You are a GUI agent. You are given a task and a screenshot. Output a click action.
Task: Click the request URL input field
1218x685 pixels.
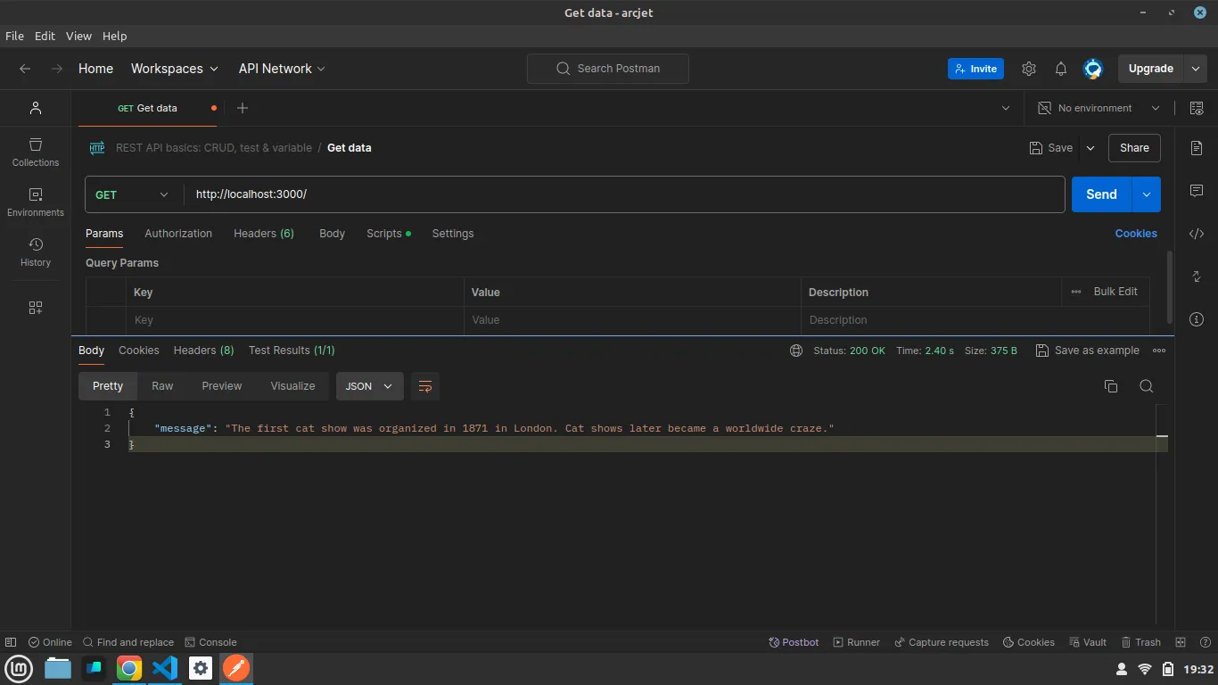pyautogui.click(x=624, y=194)
